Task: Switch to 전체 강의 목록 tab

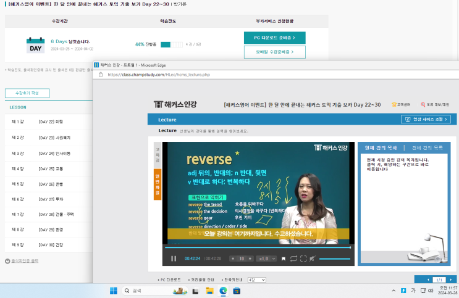Action: pos(427,148)
